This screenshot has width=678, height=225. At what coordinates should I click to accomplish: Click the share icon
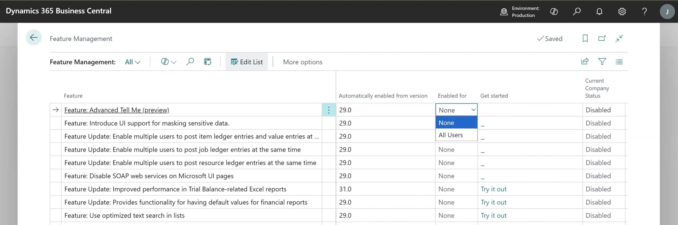coord(585,62)
